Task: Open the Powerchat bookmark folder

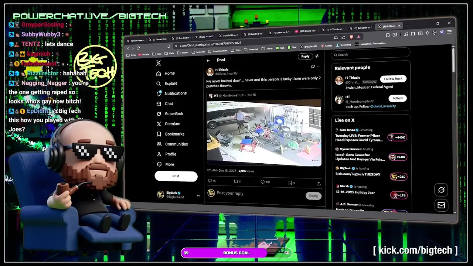Action: tap(251, 49)
